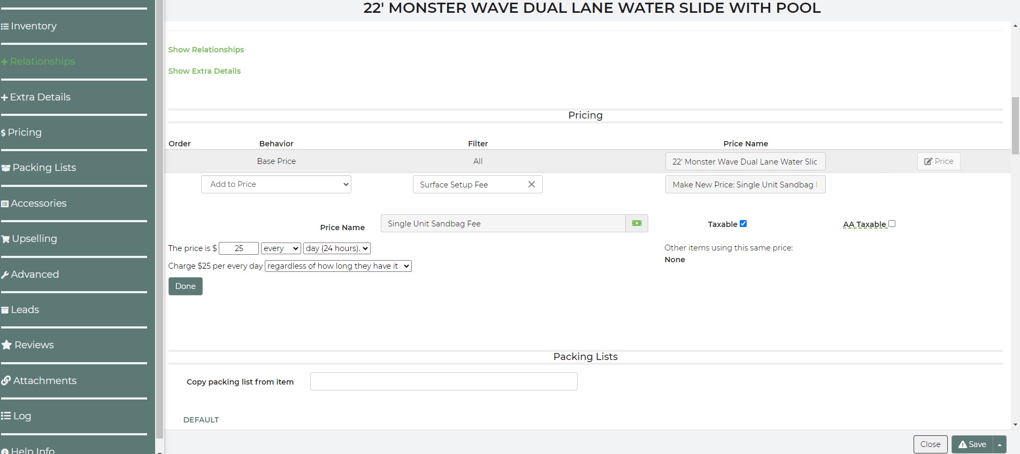Click the Advanced wrench icon in sidebar
This screenshot has height=454, width=1020.
pos(5,275)
